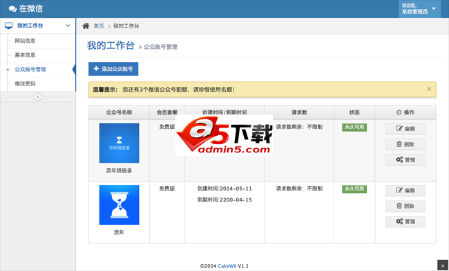Open 网站信息 in the sidebar
The height and width of the screenshot is (271, 449).
tap(25, 41)
